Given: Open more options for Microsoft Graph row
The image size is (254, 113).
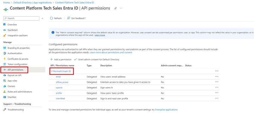Looking at the screenshot, I should tap(217, 71).
